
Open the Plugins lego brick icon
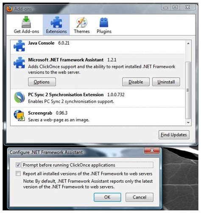click(x=104, y=22)
